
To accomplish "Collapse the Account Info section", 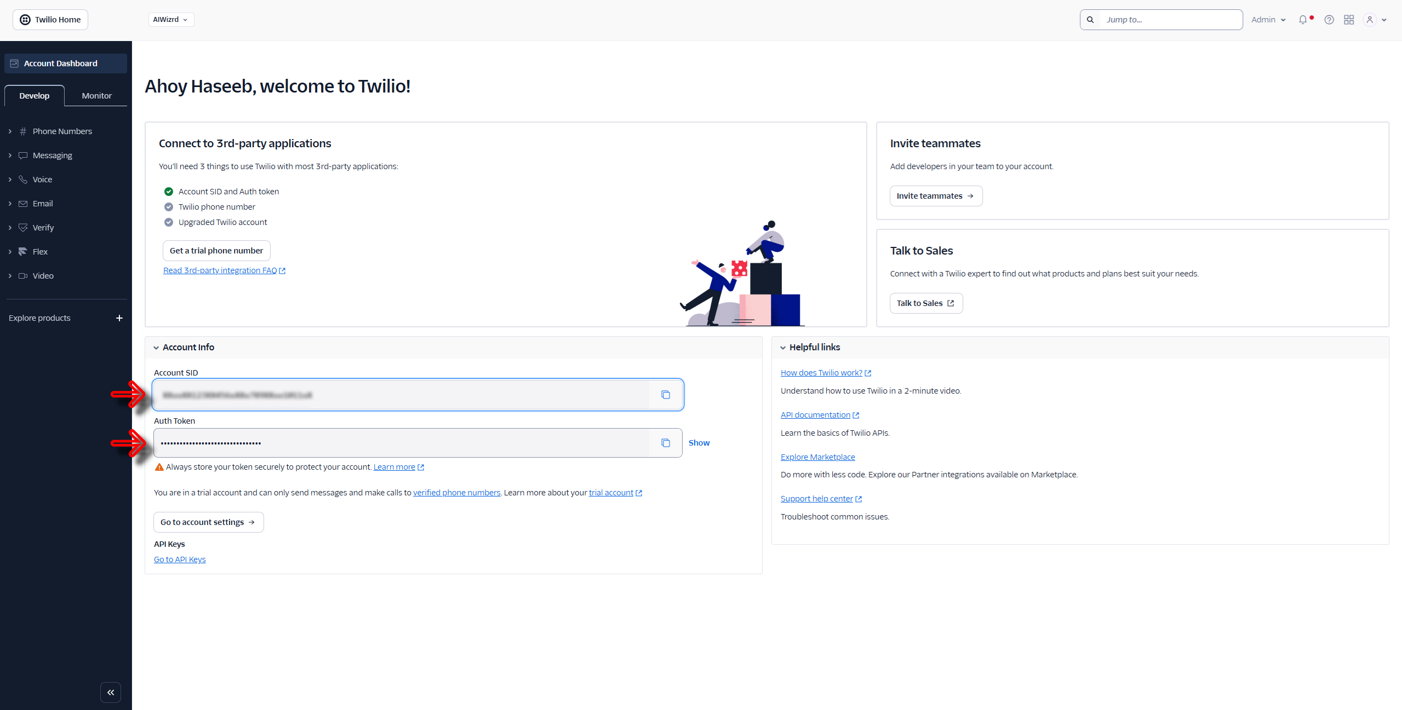I will click(x=156, y=348).
